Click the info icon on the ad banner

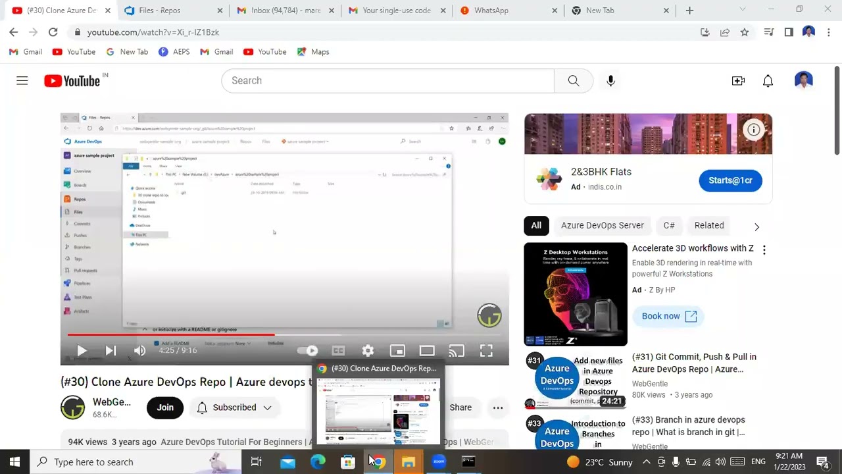(753, 130)
